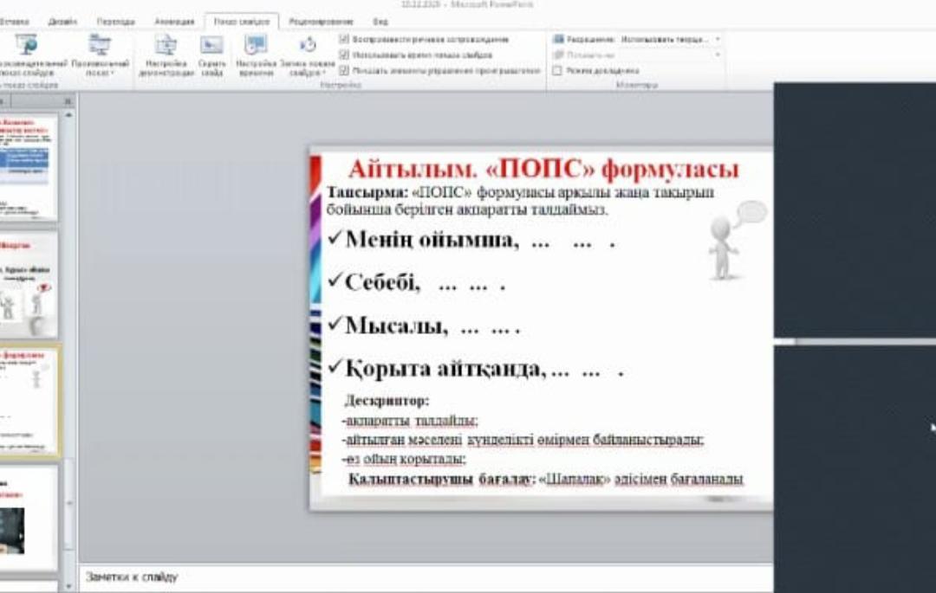Screen dimensions: 936x593
Task: Toggle Показать элементы управления проигрывателя checkbox
Action: [x=344, y=70]
